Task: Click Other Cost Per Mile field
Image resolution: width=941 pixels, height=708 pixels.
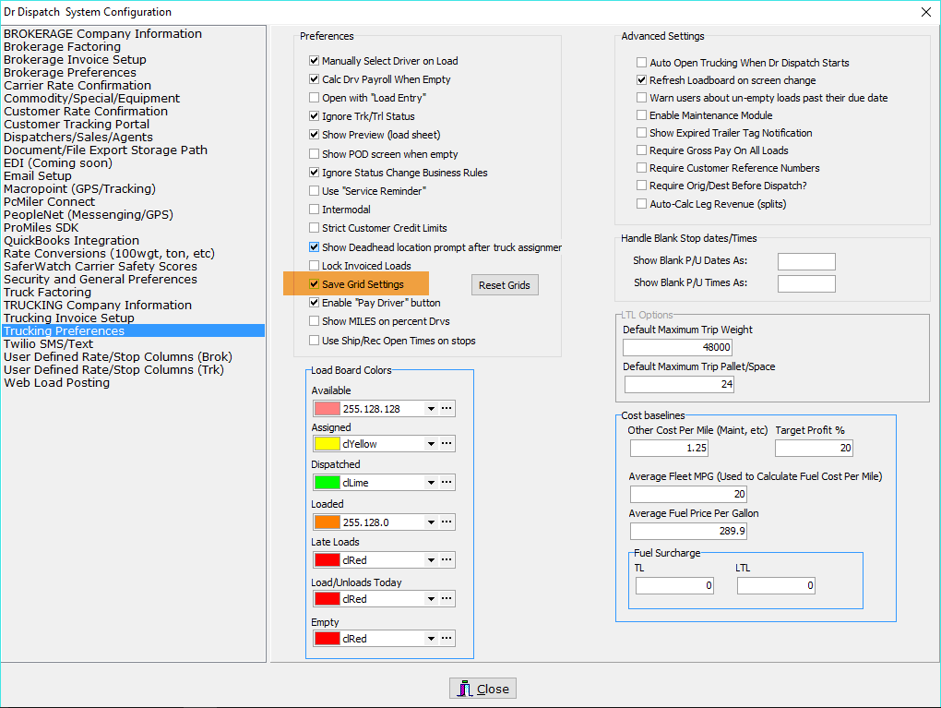Action: click(x=669, y=448)
